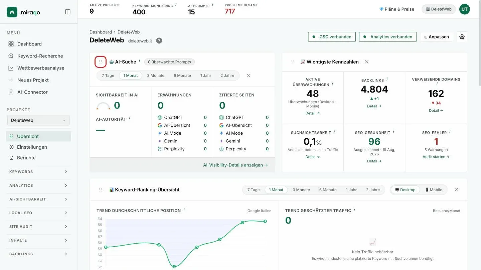Click the info icon beside Suchsichtbarkeit
The image size is (481, 270).
334,132
